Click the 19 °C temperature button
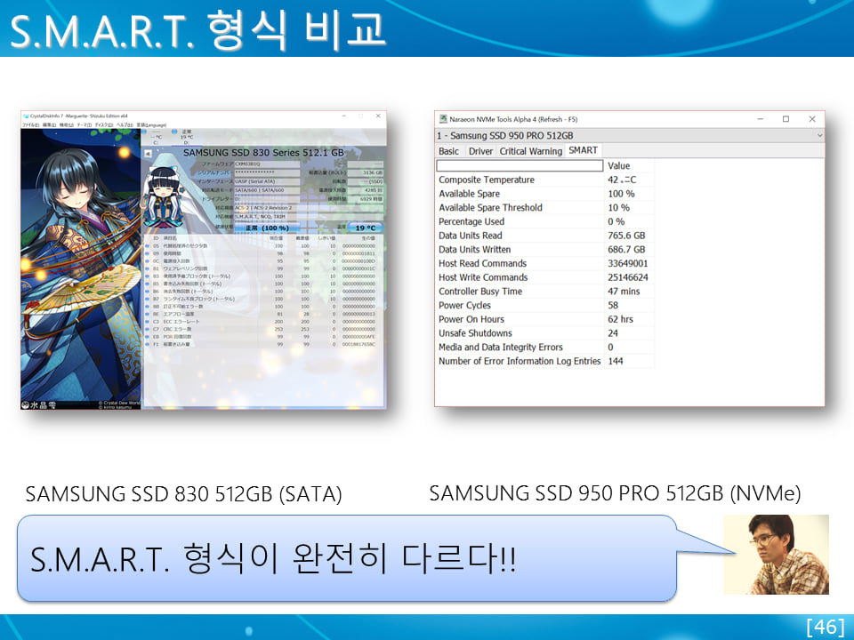This screenshot has width=854, height=640. (x=366, y=228)
